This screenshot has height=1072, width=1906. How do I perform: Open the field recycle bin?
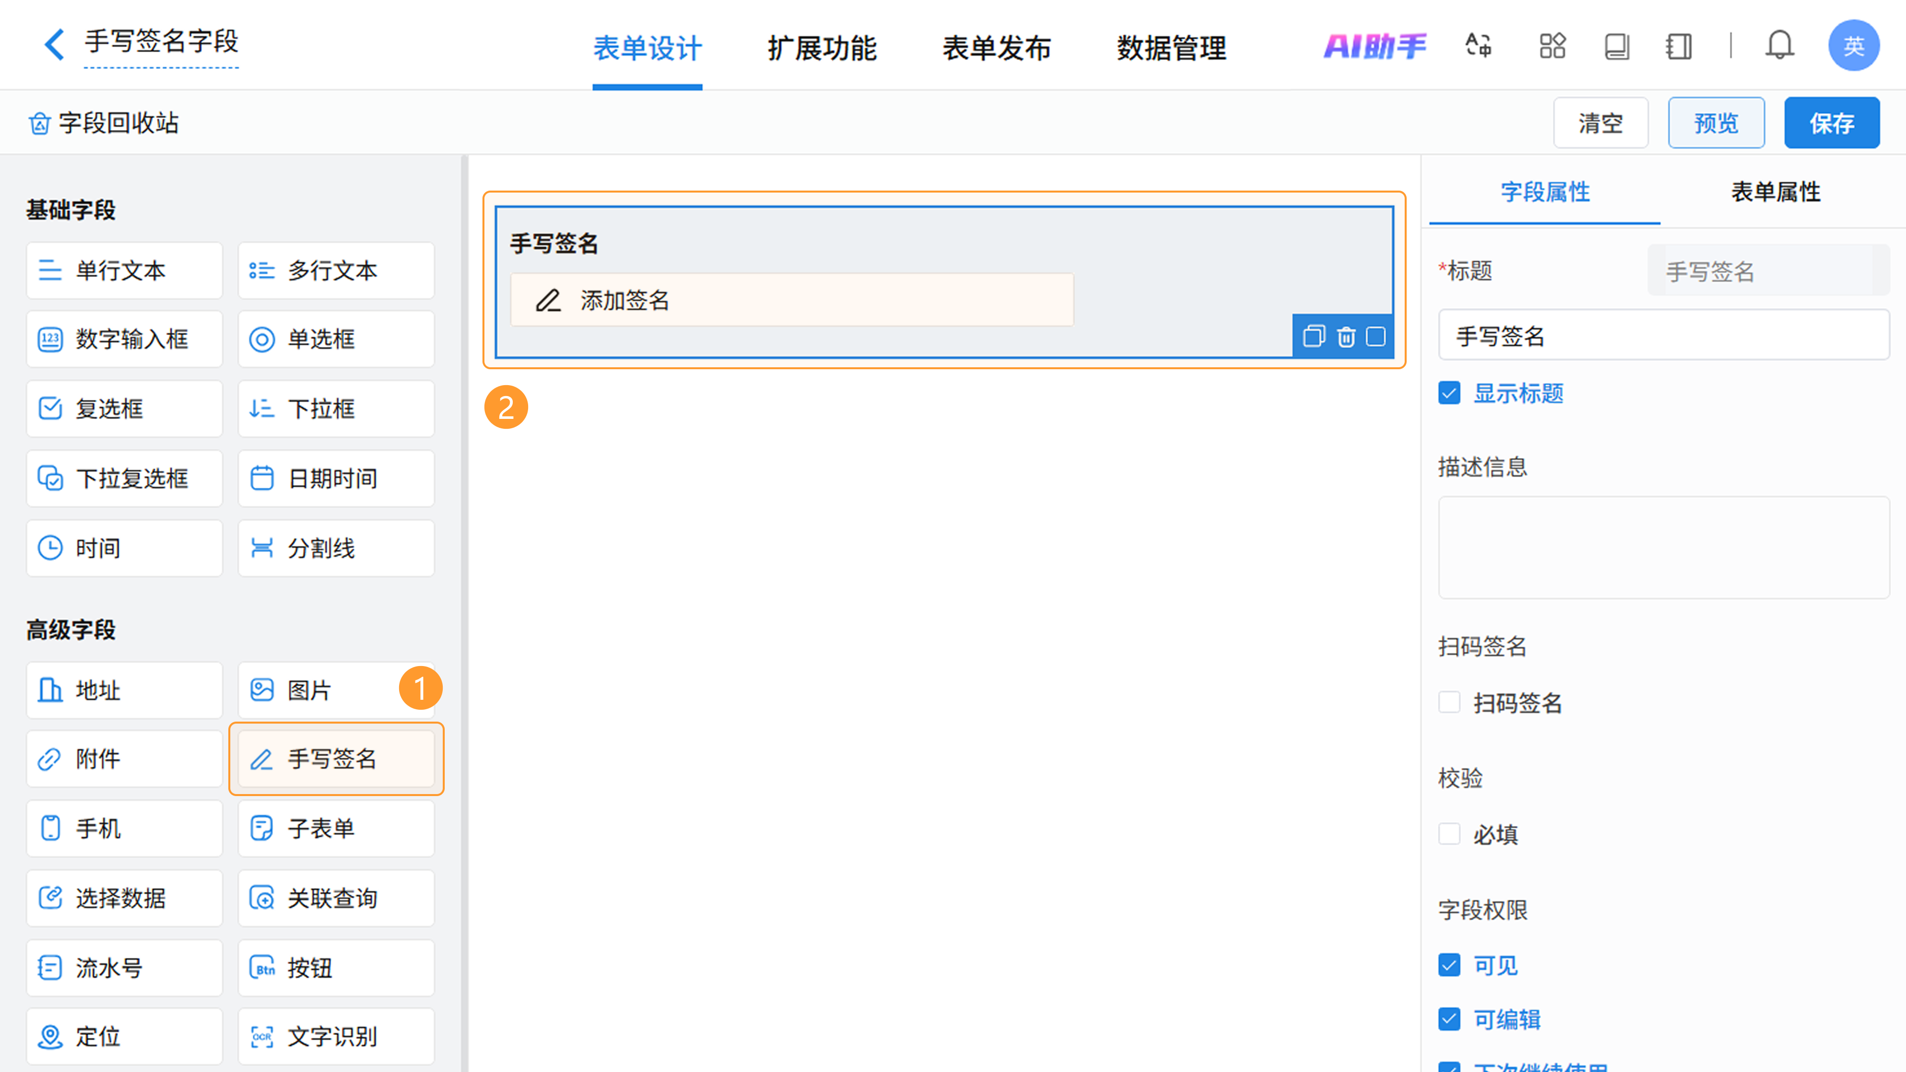pos(104,123)
